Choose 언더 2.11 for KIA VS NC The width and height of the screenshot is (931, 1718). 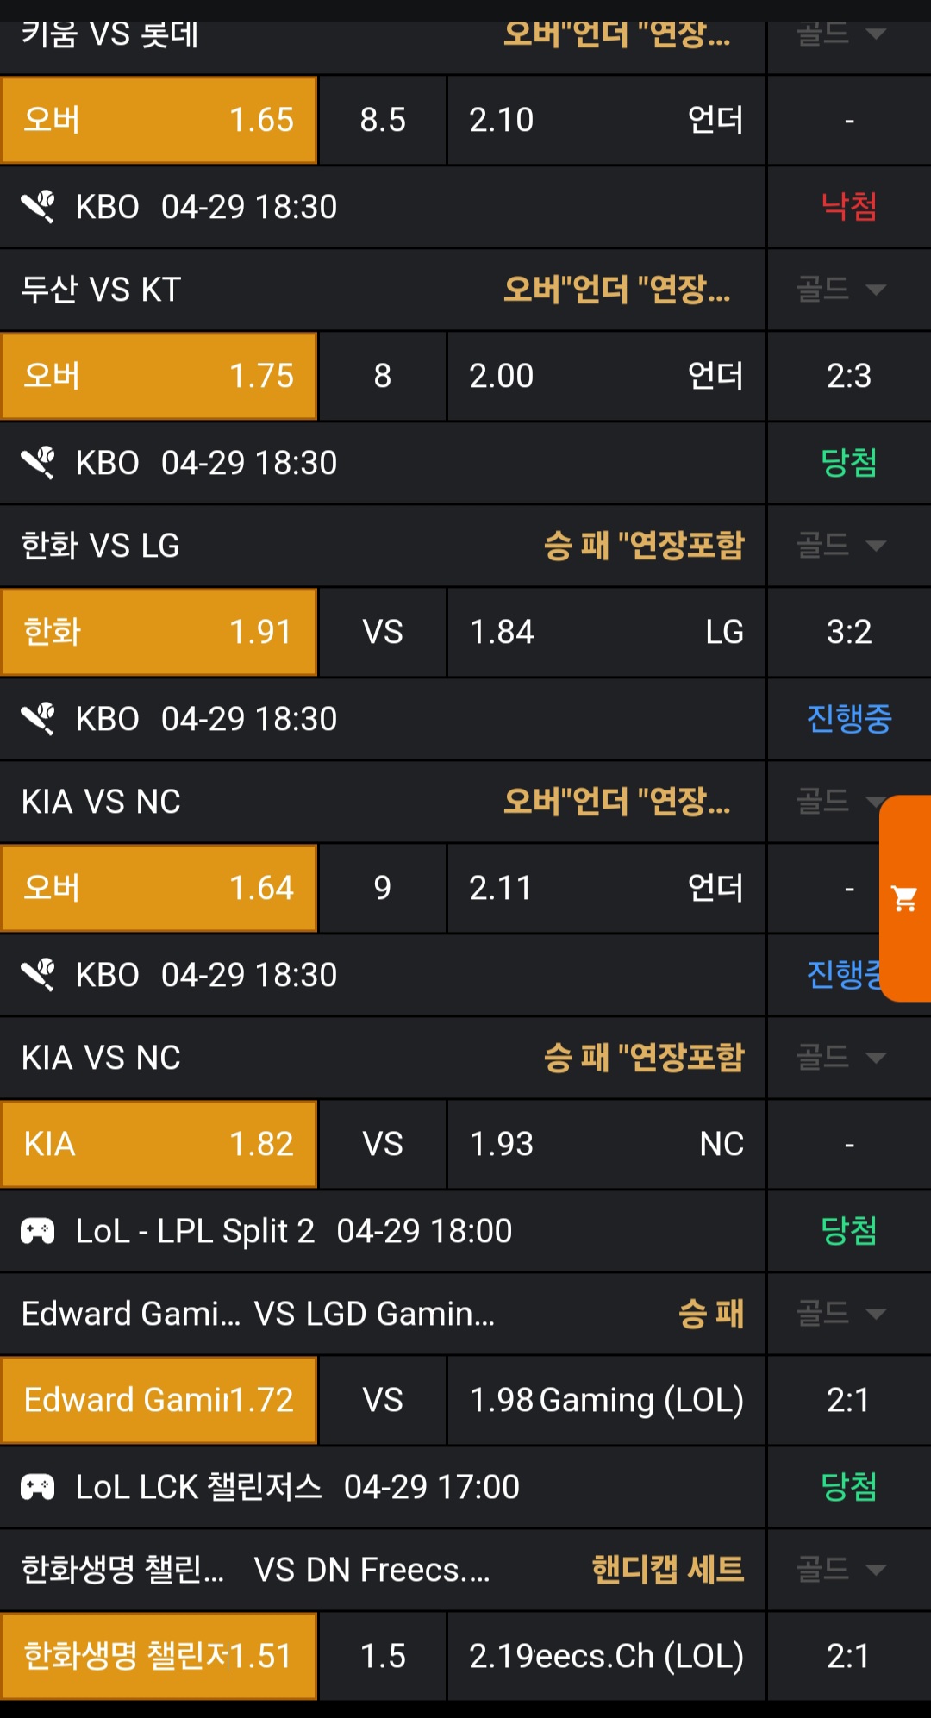click(x=606, y=888)
